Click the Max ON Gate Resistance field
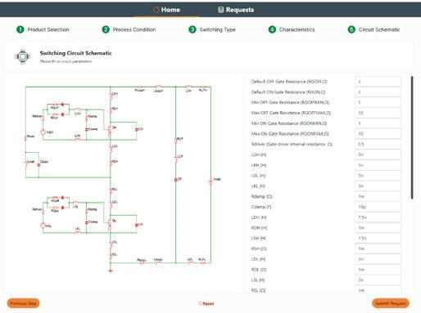 click(378, 134)
